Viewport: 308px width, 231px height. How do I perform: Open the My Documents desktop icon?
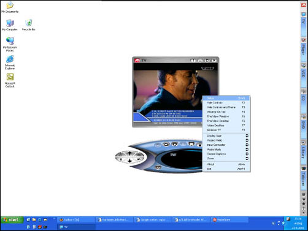click(10, 7)
